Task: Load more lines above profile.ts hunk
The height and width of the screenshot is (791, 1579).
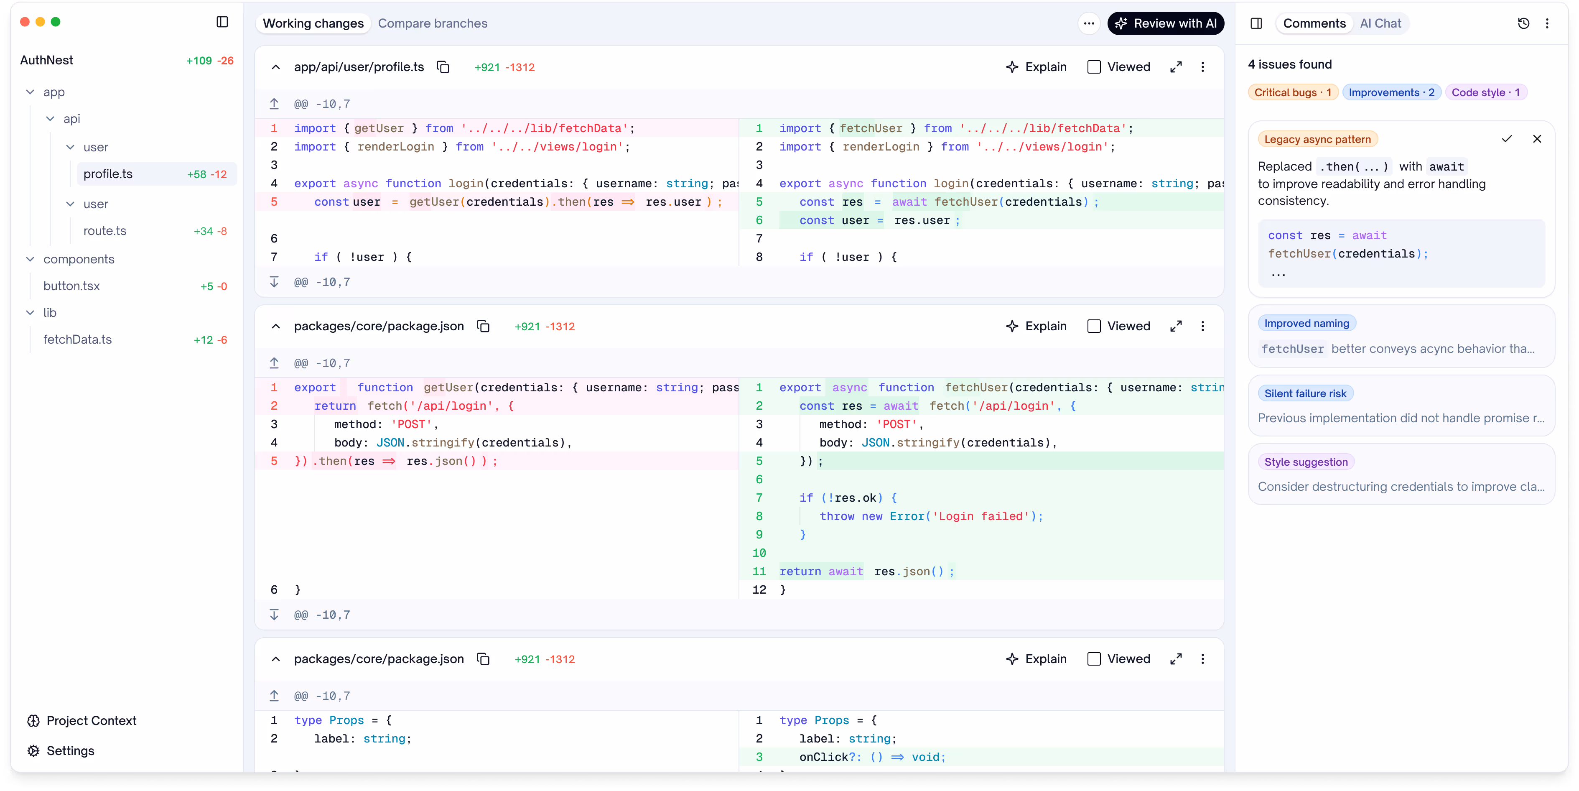Action: pos(274,104)
